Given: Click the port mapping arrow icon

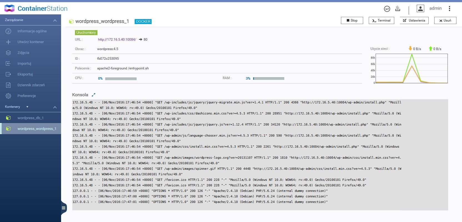Looking at the screenshot, I should pyautogui.click(x=140, y=40).
